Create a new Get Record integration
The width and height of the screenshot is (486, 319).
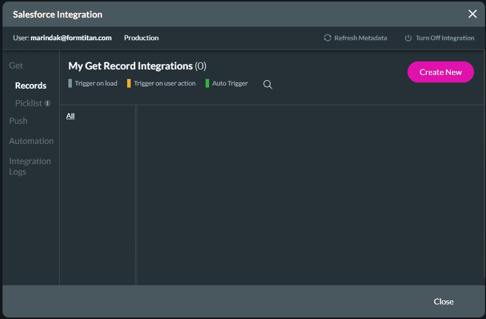click(440, 72)
